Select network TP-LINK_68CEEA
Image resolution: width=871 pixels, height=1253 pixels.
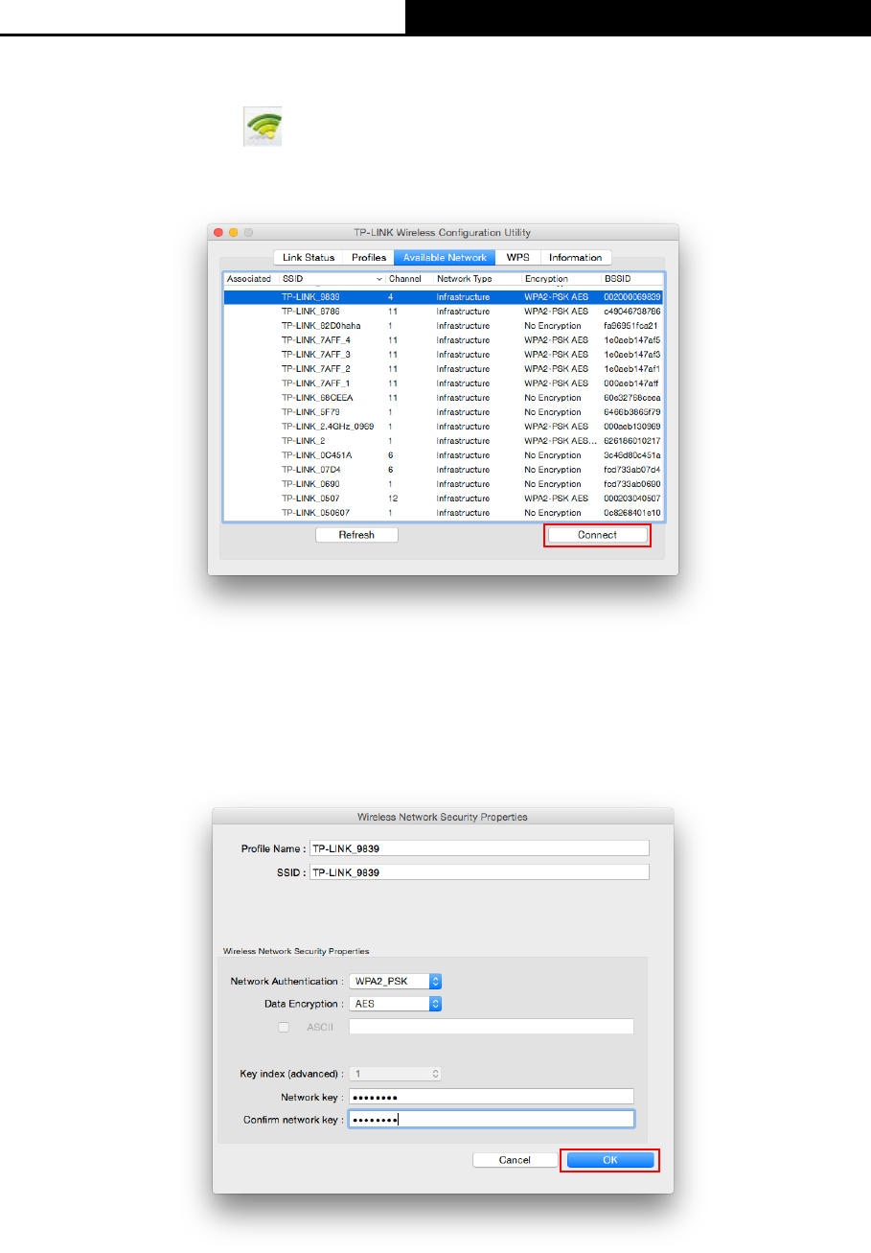444,398
